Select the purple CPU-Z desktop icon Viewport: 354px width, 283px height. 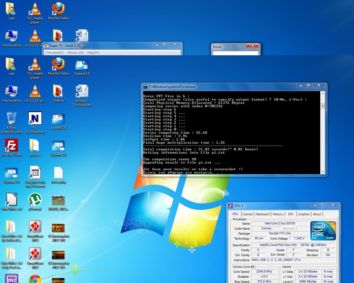click(12, 279)
